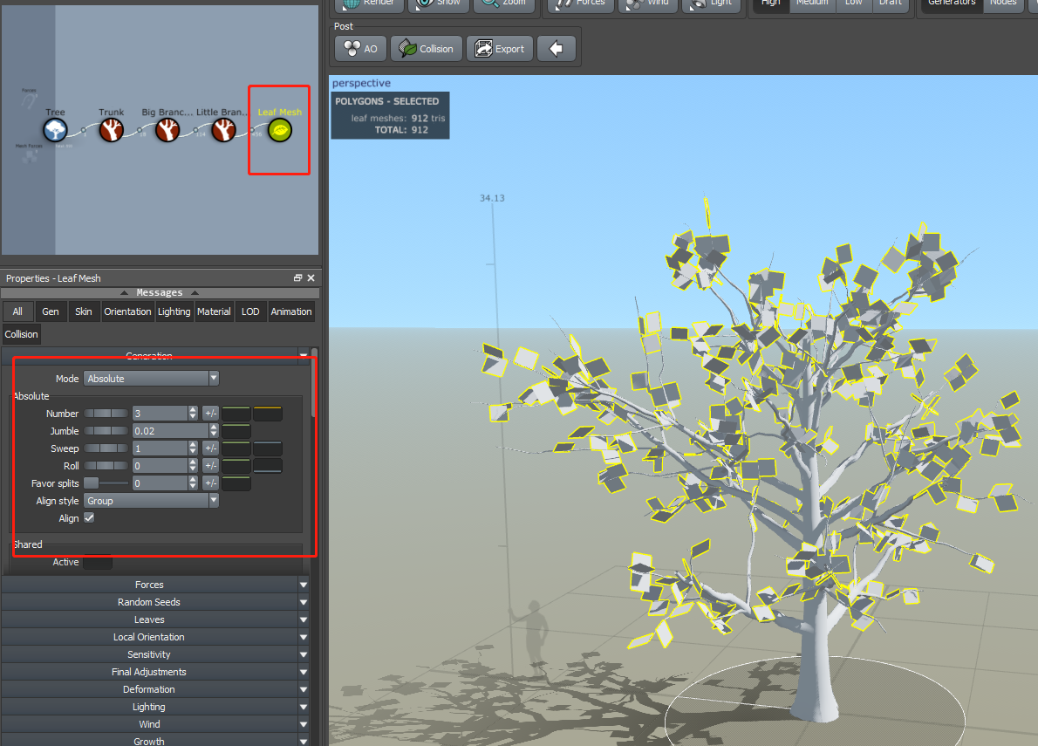Expand the Wind property group
This screenshot has width=1038, height=746.
[x=155, y=724]
